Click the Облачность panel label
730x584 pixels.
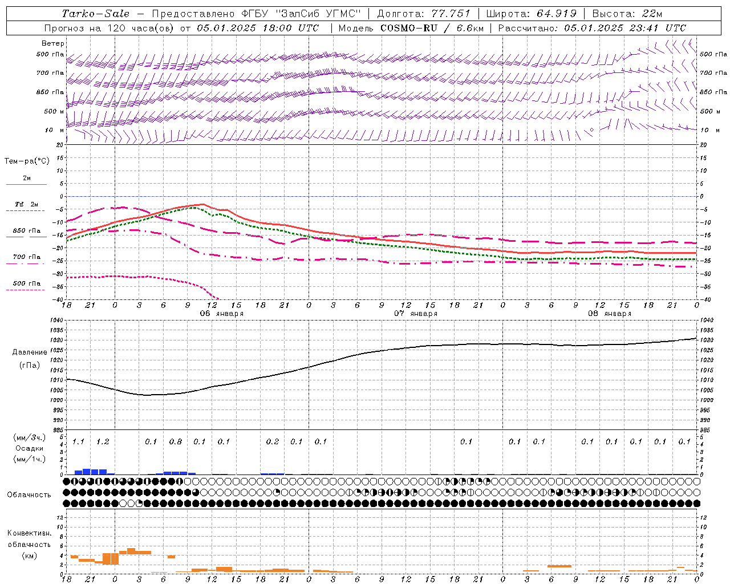pyautogui.click(x=29, y=495)
